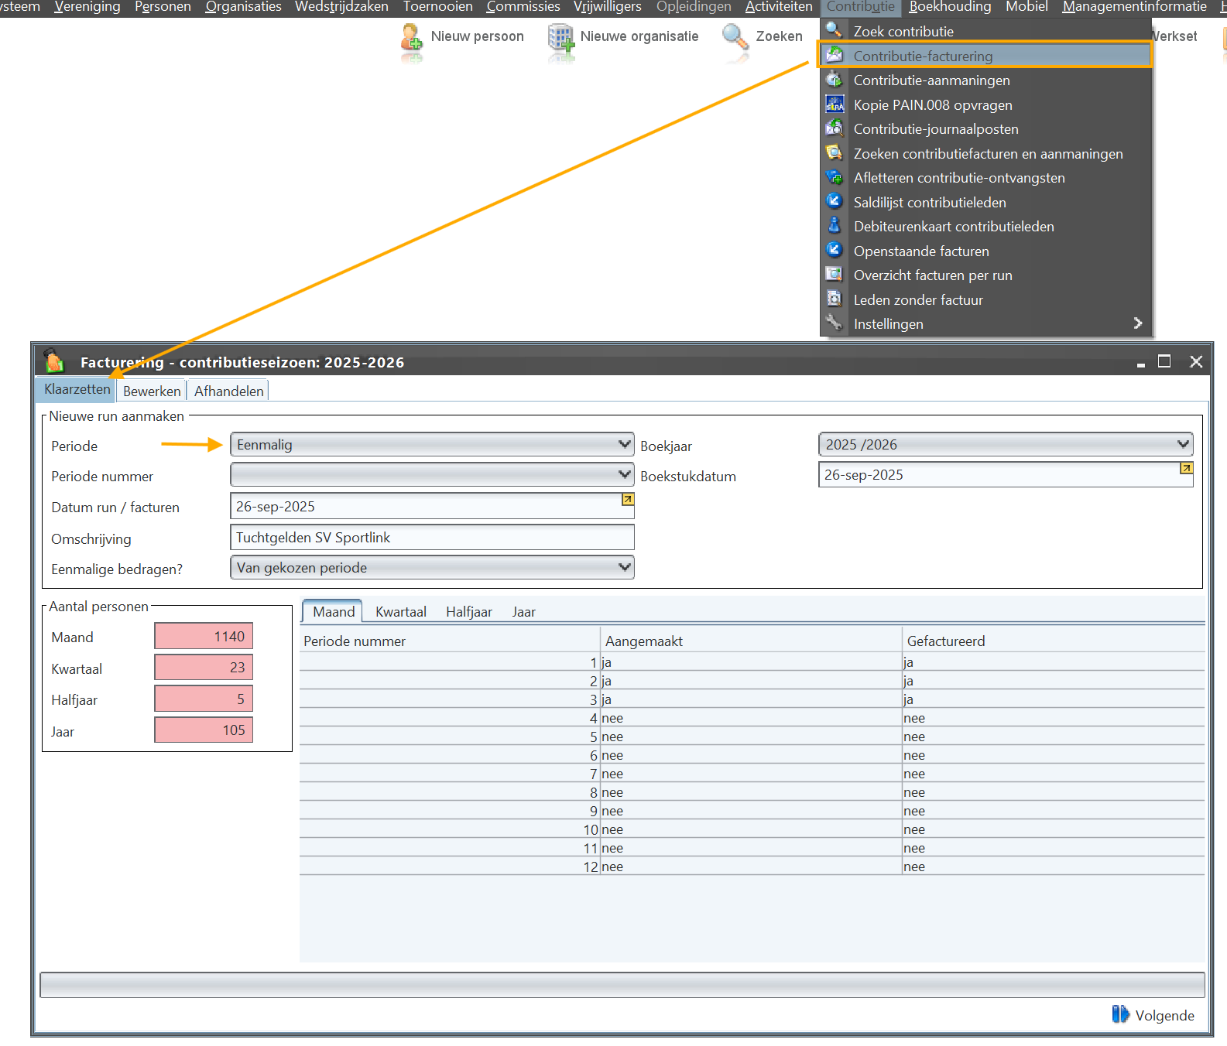Click the Zoek contributie icon

834,31
